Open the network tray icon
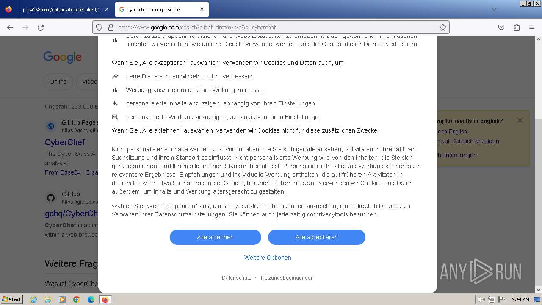This screenshot has height=305, width=542. coord(492,299)
